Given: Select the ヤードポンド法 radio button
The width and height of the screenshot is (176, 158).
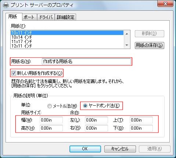Looking at the screenshot, I should pyautogui.click(x=85, y=106).
